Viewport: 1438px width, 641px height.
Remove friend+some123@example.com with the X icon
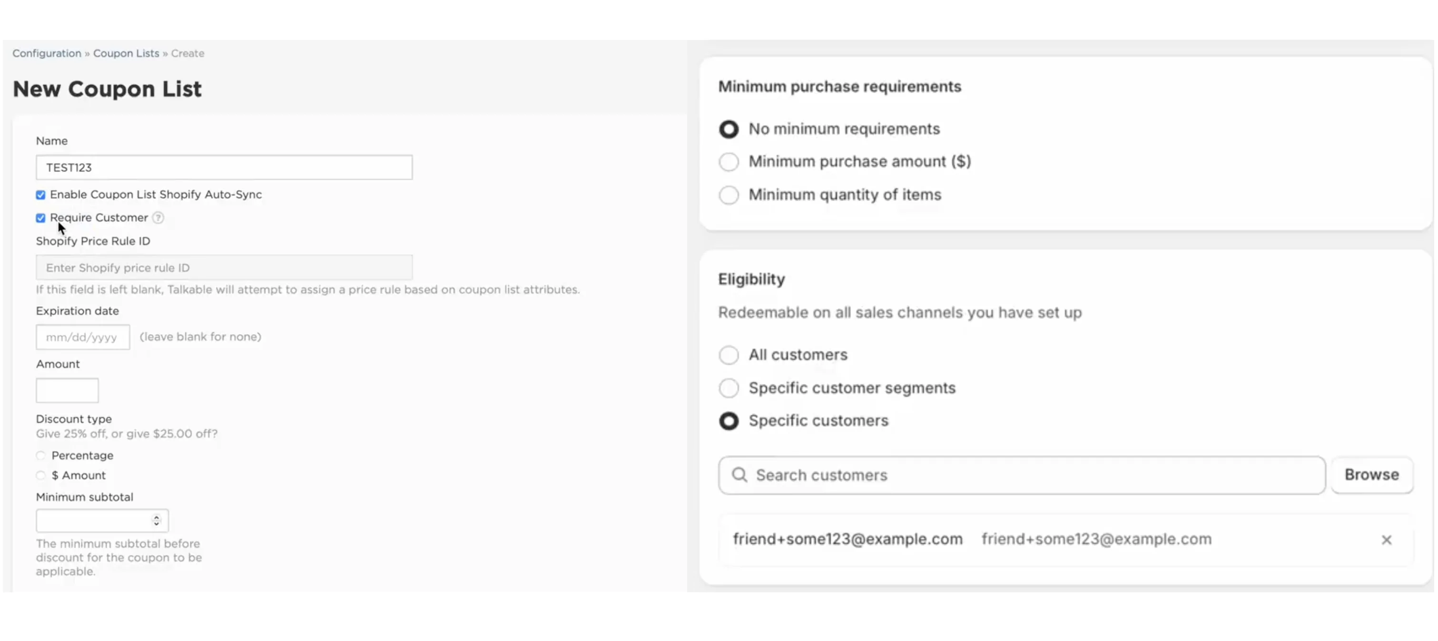click(1386, 539)
